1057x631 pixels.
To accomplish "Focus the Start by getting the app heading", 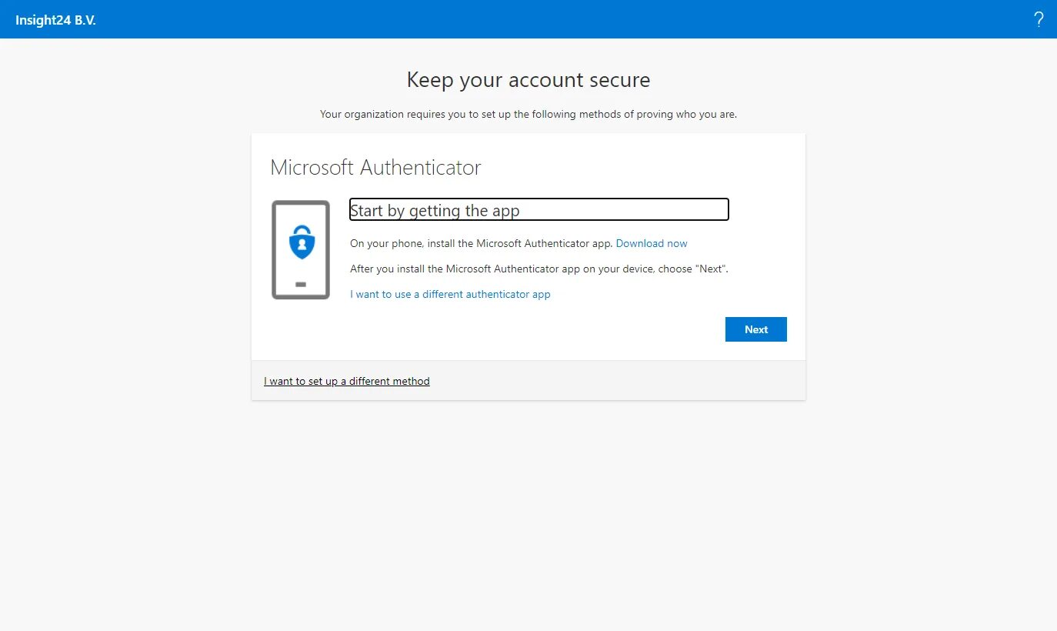I will tap(539, 210).
